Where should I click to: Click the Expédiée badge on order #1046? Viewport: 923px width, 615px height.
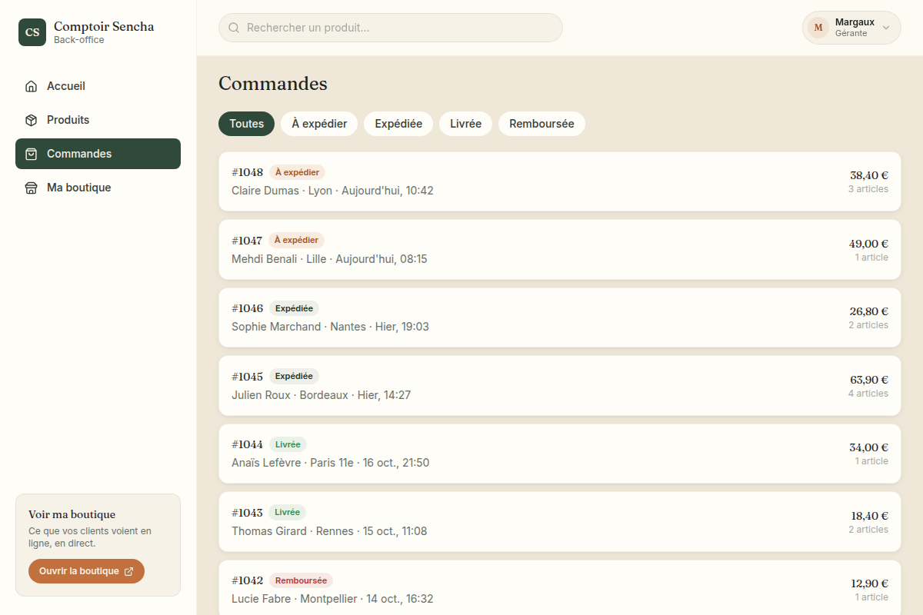pyautogui.click(x=294, y=308)
